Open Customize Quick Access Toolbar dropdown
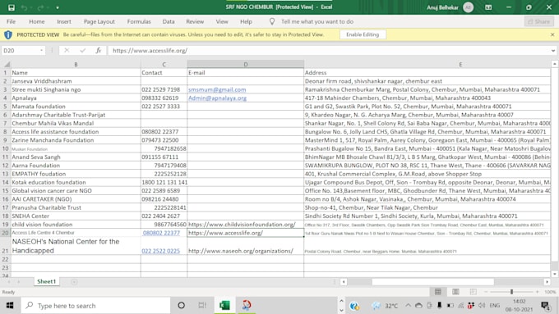The width and height of the screenshot is (559, 314). 58,7
